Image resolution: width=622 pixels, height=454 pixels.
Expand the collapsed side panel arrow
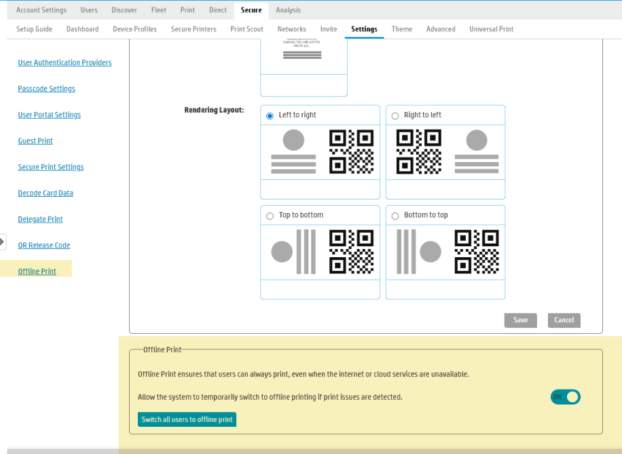(x=3, y=242)
